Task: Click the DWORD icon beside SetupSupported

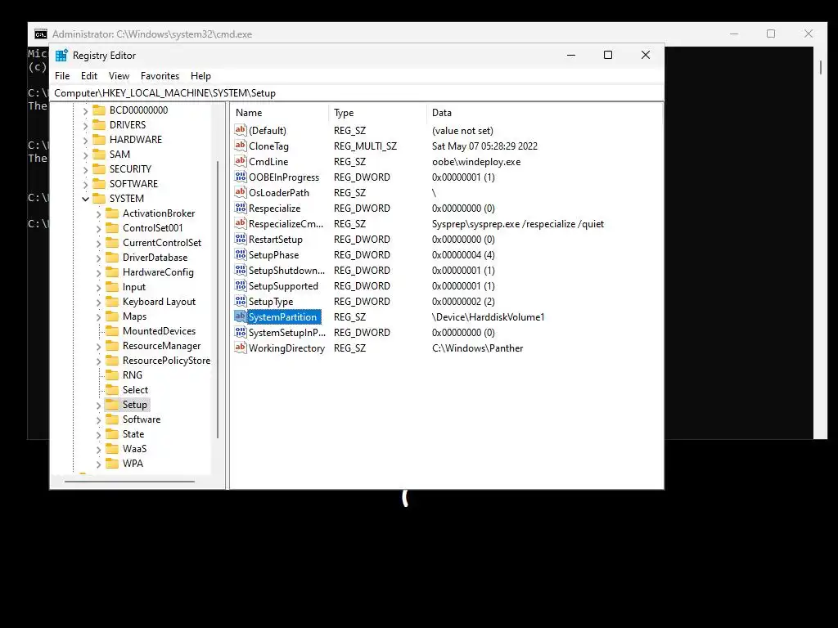Action: [x=241, y=285]
